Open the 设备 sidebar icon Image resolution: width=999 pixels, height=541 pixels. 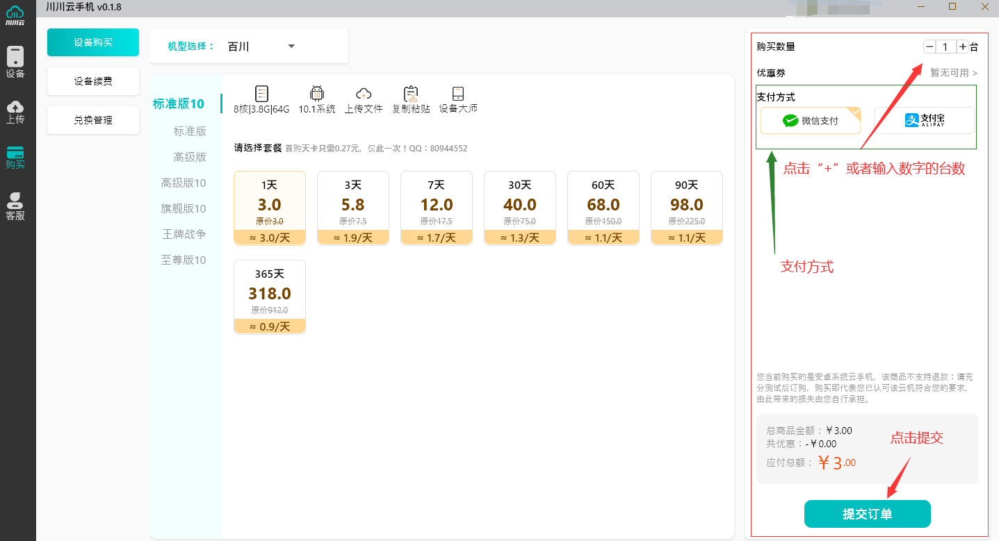click(x=15, y=62)
